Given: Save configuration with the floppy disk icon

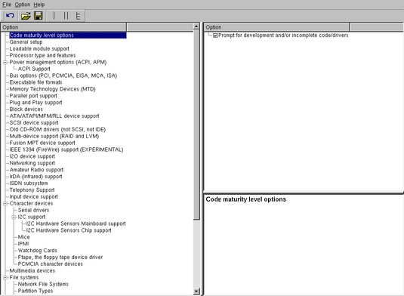Looking at the screenshot, I should coord(39,16).
